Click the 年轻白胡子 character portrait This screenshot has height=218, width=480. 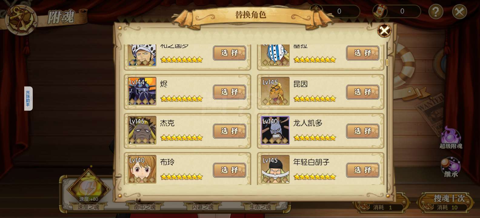pyautogui.click(x=275, y=169)
